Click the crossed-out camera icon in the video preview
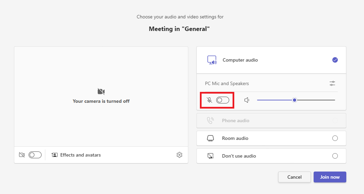The height and width of the screenshot is (194, 364). tap(101, 91)
